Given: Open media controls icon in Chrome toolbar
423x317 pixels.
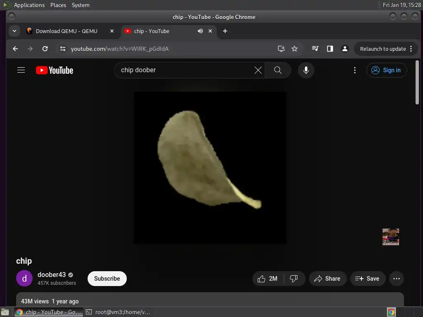Looking at the screenshot, I should point(315,49).
